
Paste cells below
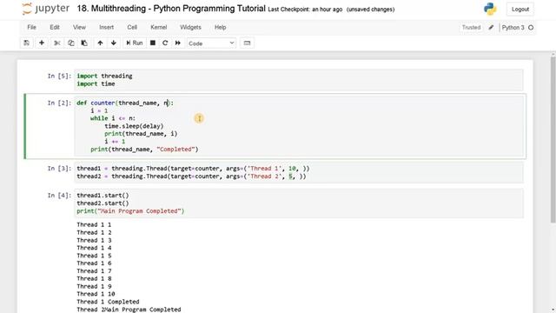point(84,43)
